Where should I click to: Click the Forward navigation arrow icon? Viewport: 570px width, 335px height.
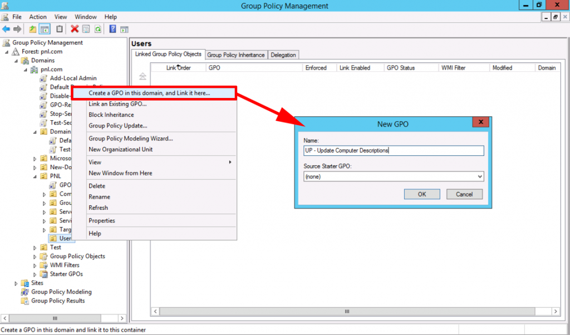17,28
